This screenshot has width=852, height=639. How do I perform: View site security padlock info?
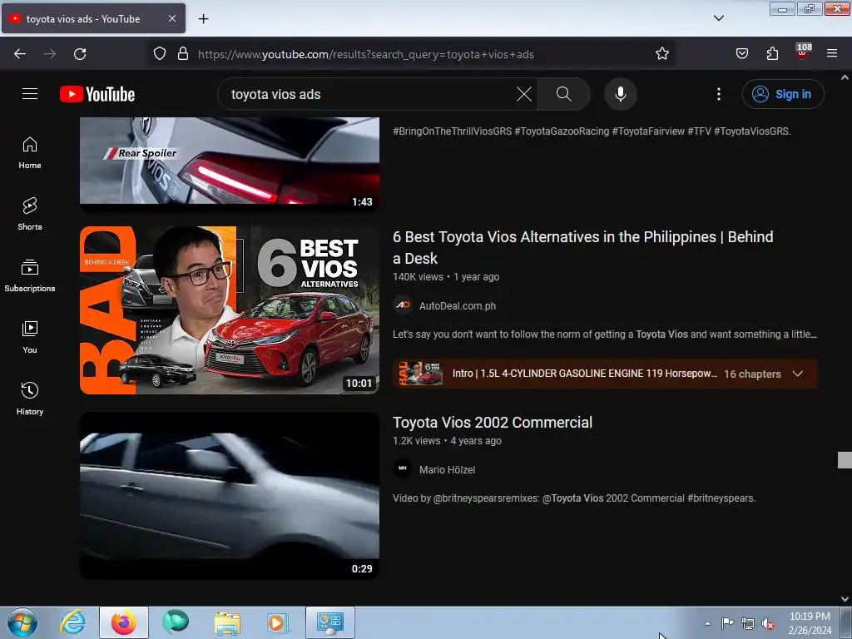(183, 53)
